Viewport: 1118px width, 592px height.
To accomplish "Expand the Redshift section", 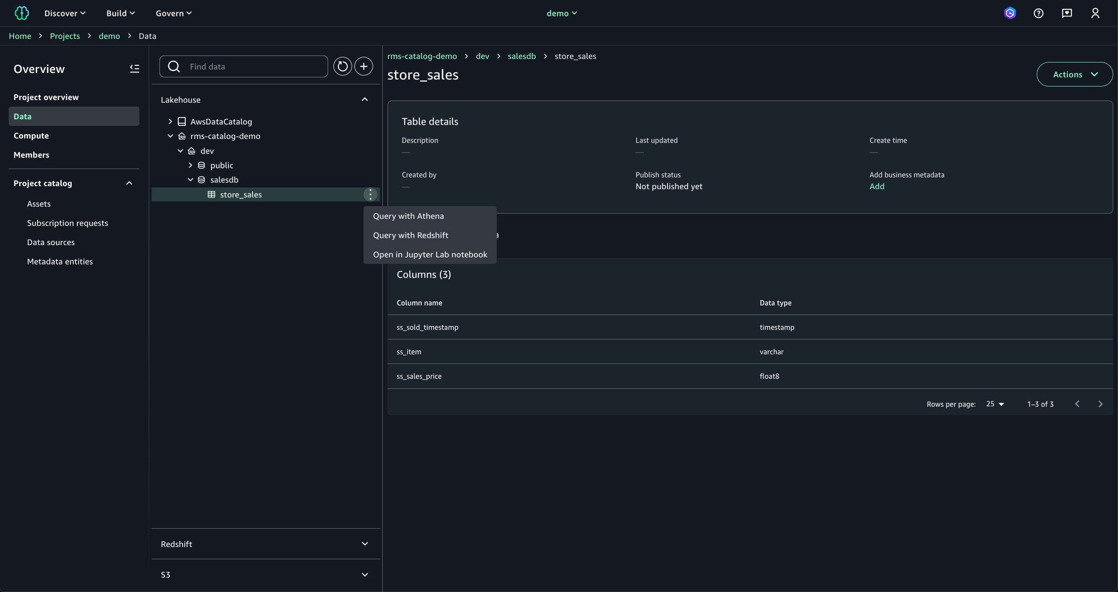I will [x=365, y=544].
